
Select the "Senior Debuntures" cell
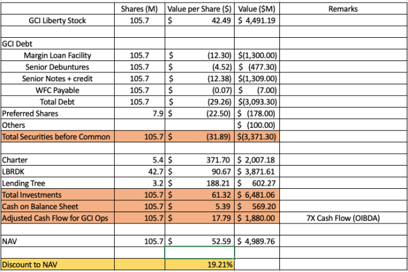tap(58, 66)
